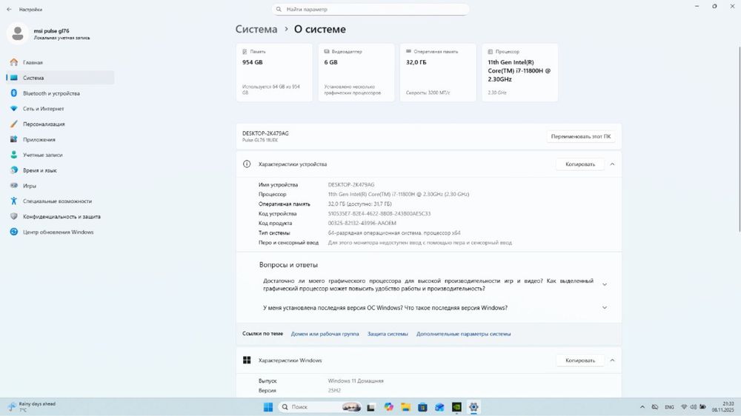The height and width of the screenshot is (416, 741).
Task: Open the Оперативная память 32,0 ГБ card
Action: coord(438,73)
